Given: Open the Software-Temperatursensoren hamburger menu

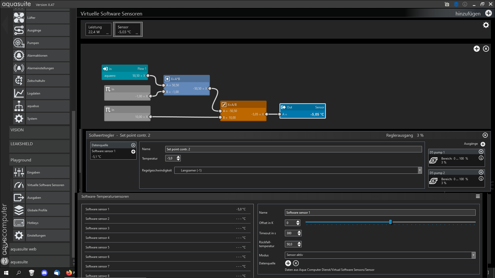Looking at the screenshot, I should [478, 196].
